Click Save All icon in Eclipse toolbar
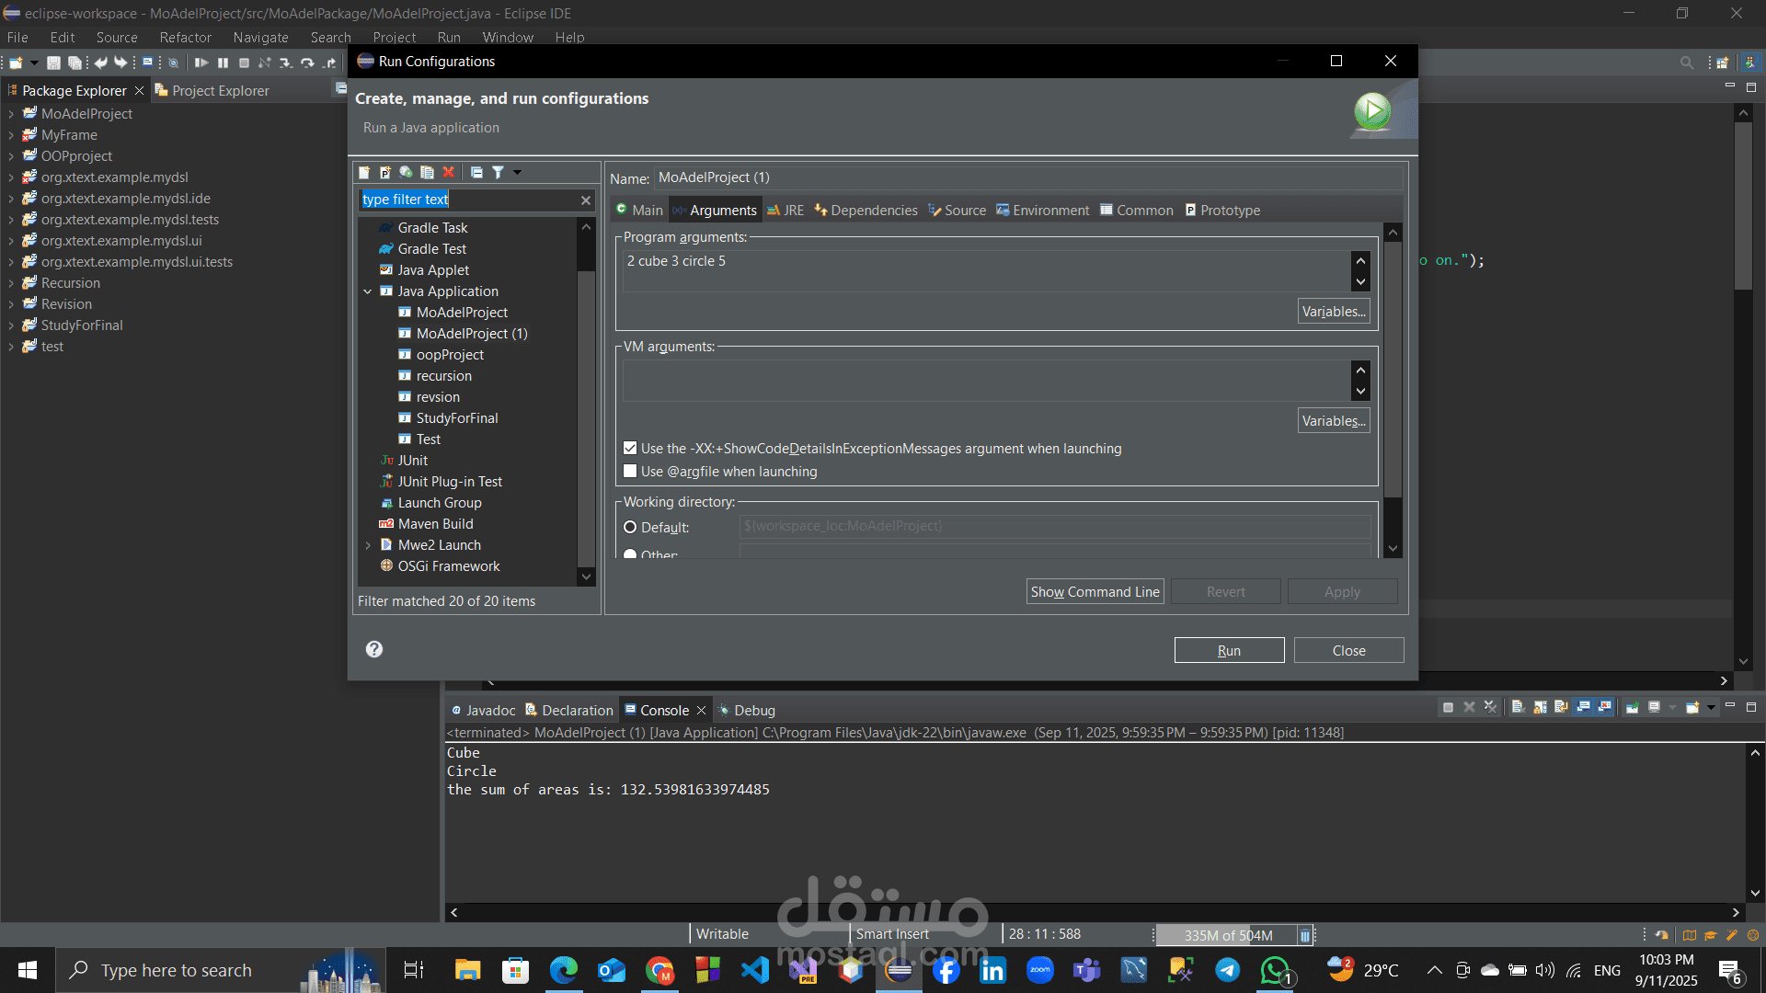The image size is (1766, 993). (x=75, y=63)
